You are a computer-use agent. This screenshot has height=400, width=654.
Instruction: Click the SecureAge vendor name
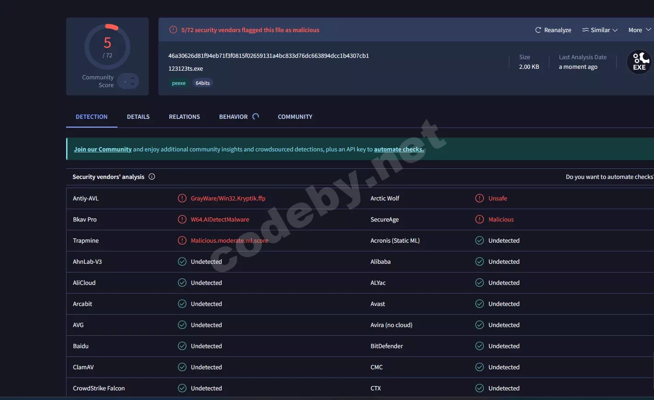coord(385,219)
